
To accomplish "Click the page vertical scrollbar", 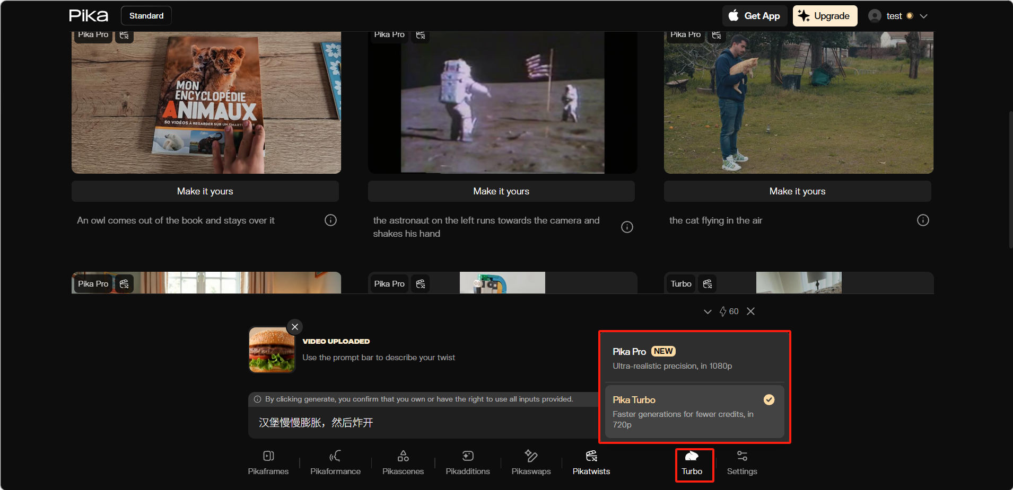I will tap(1010, 180).
